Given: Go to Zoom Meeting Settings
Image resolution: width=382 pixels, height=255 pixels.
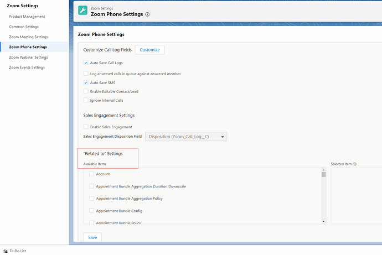Looking at the screenshot, I should tap(28, 37).
